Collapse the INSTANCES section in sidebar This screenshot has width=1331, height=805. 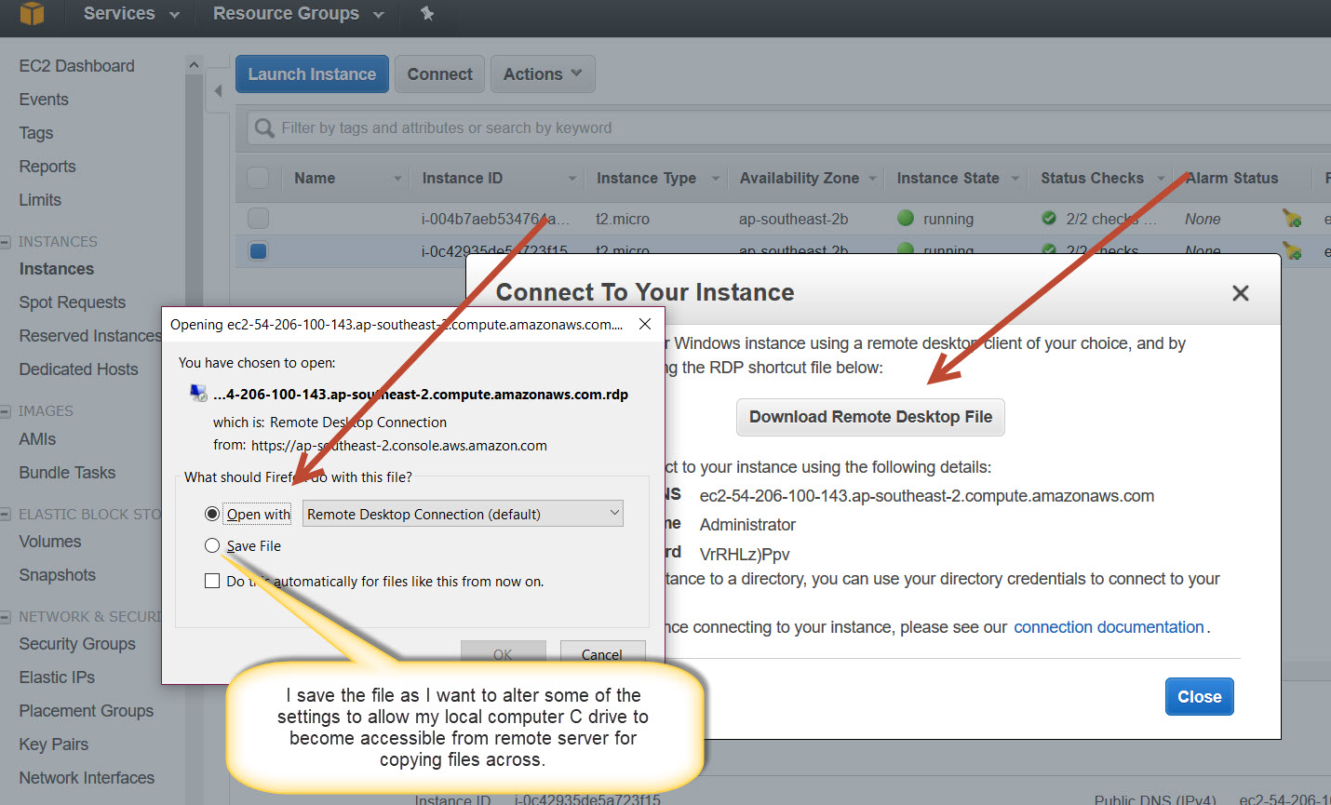[x=6, y=242]
